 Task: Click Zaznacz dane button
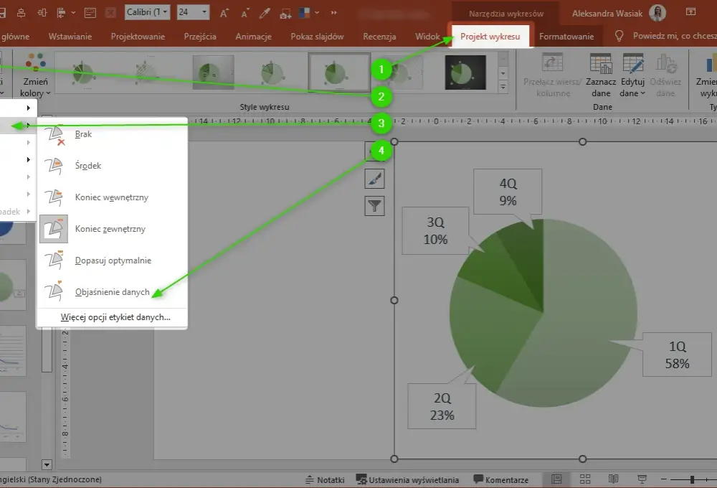point(600,75)
